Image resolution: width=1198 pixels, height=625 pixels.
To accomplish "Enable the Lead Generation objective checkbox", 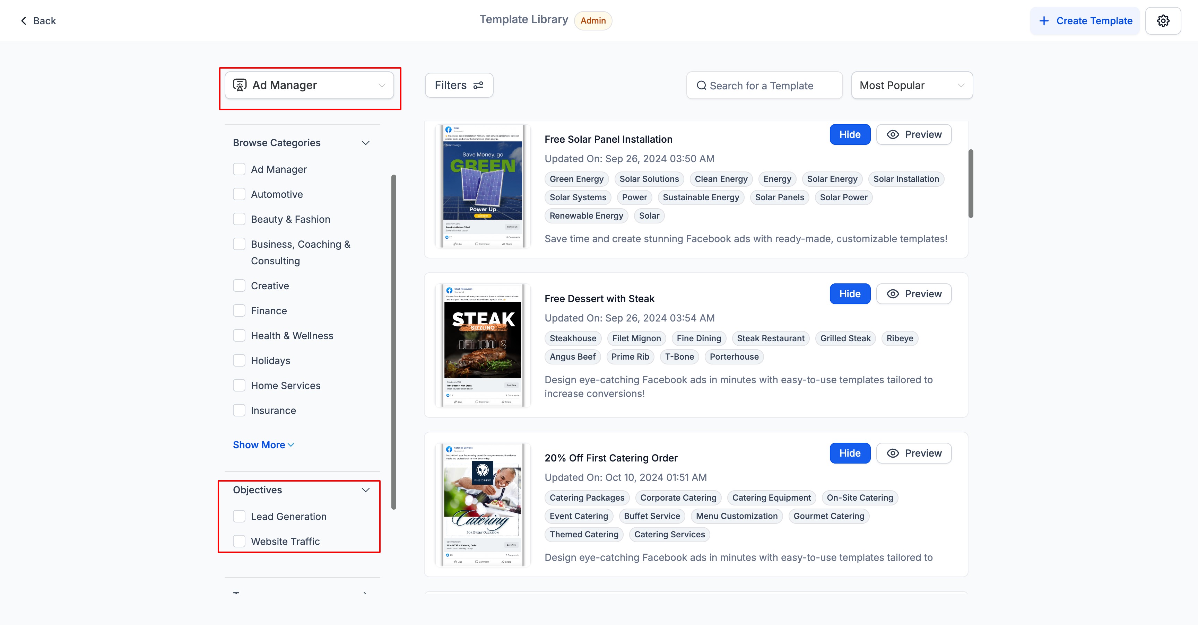I will (x=239, y=516).
